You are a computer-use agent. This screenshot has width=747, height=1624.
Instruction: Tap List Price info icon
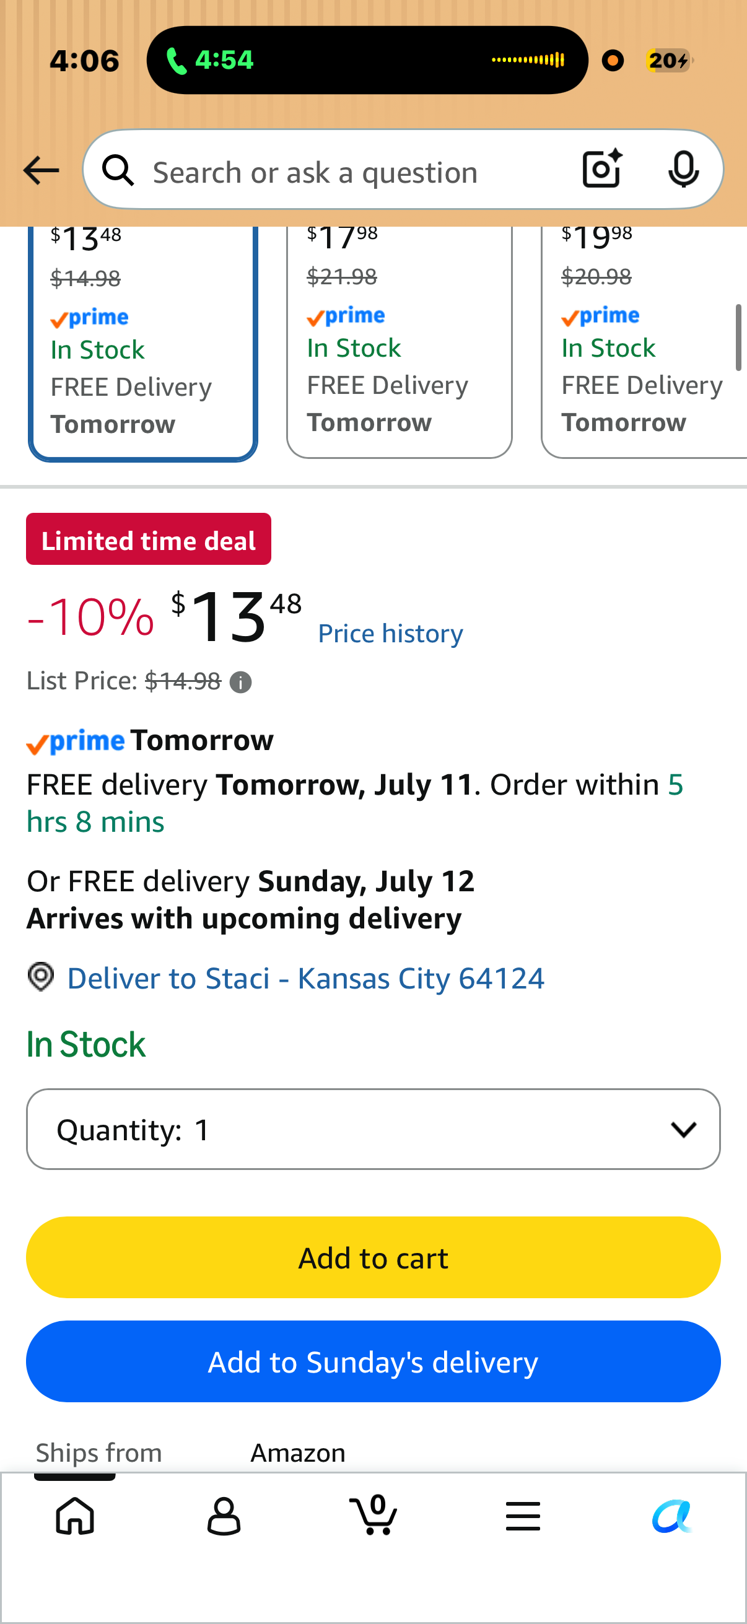click(x=240, y=682)
